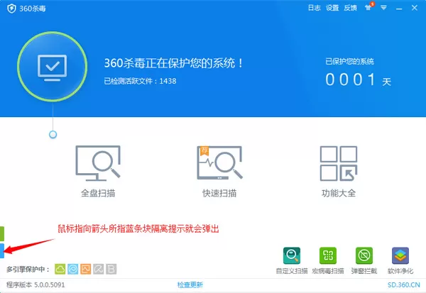Launch macro virus scan (宏病毒扫描)
The image size is (426, 293).
[328, 260]
